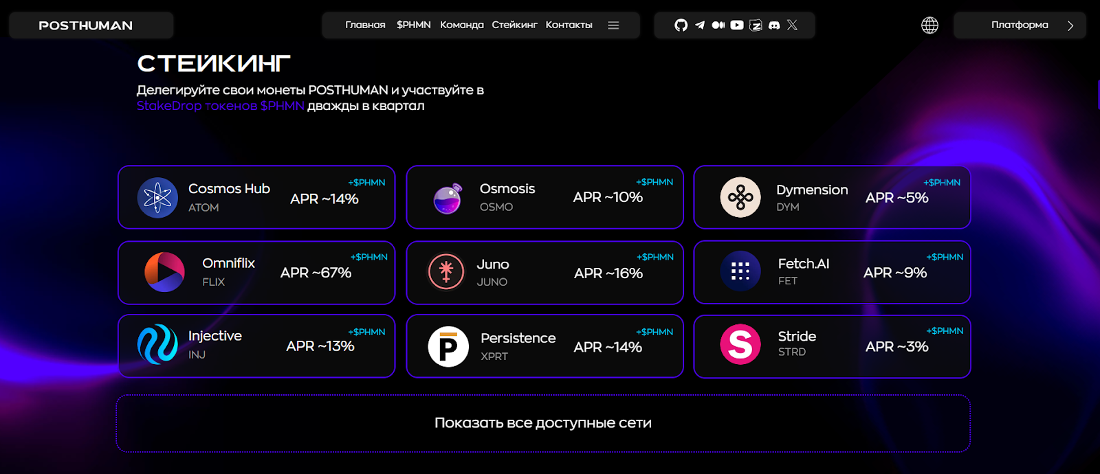Open the language globe selector
Screen dimensions: 1100x474
(929, 25)
